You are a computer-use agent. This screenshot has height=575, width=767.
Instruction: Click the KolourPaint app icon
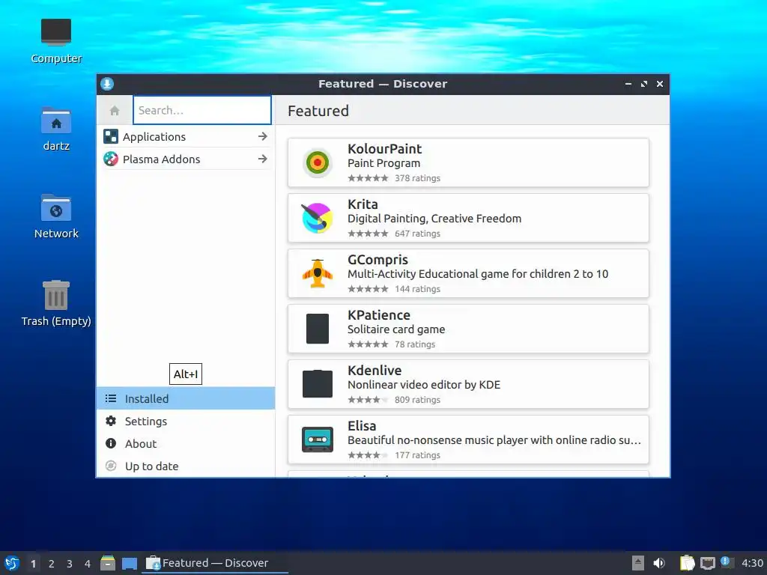pyautogui.click(x=318, y=162)
